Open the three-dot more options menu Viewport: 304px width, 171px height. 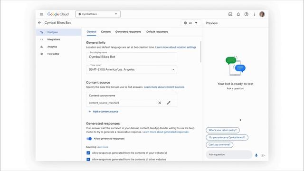click(x=254, y=14)
